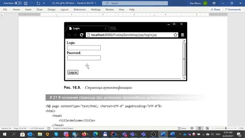Switch to the Insert tab

pyautogui.click(x=28, y=9)
